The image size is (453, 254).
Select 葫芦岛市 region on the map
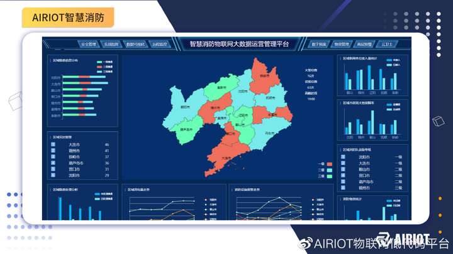point(186,130)
